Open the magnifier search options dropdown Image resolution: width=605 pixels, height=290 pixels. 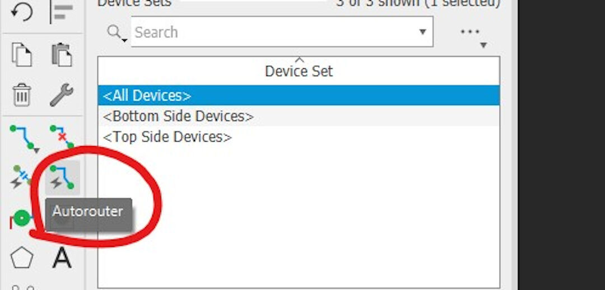pyautogui.click(x=117, y=33)
